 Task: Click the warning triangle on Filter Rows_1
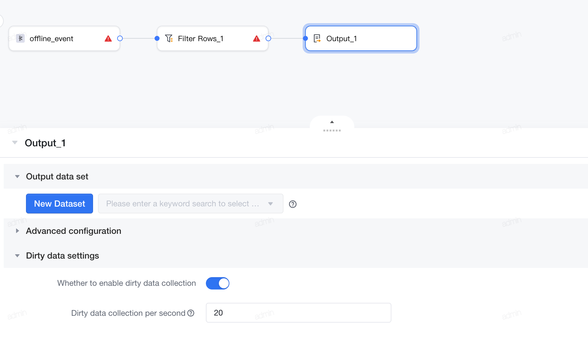(x=256, y=39)
